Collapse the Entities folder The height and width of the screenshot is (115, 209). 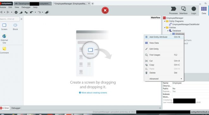[x=165, y=27]
